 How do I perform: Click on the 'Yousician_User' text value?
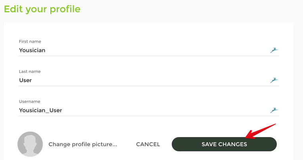click(x=40, y=110)
